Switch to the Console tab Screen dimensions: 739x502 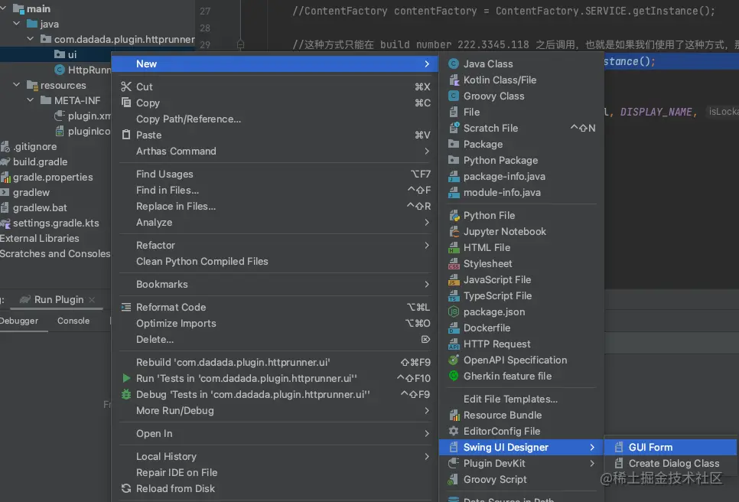tap(73, 321)
